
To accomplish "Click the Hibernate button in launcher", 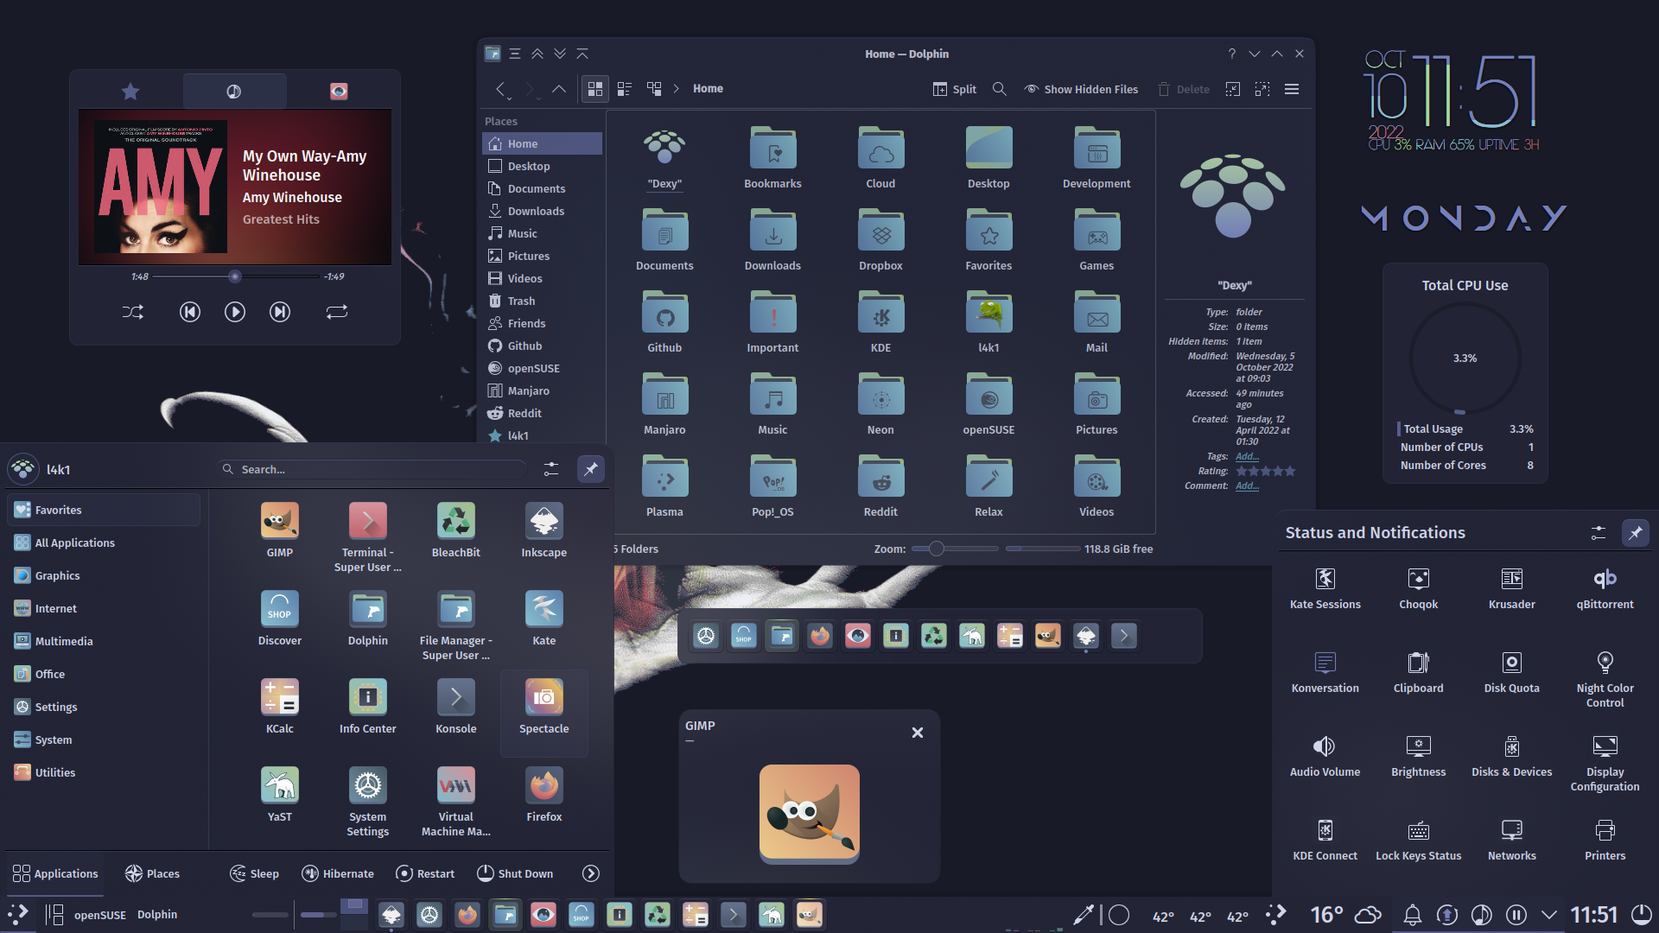I will pyautogui.click(x=338, y=873).
